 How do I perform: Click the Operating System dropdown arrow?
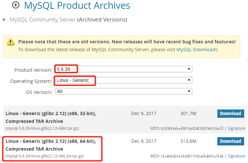(x=189, y=80)
